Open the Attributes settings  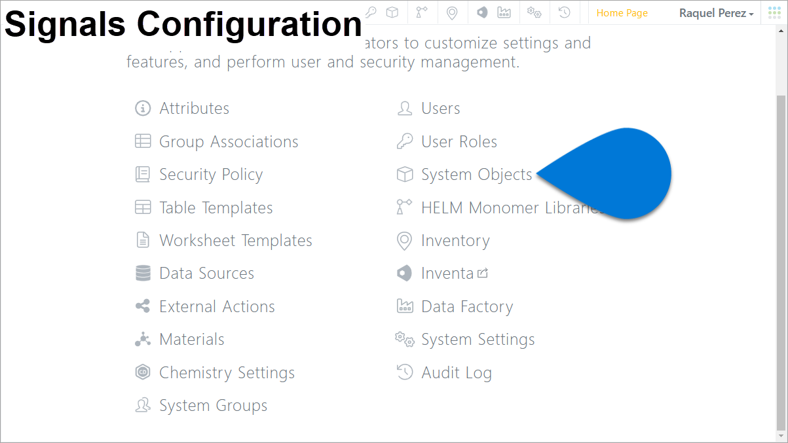[194, 109]
